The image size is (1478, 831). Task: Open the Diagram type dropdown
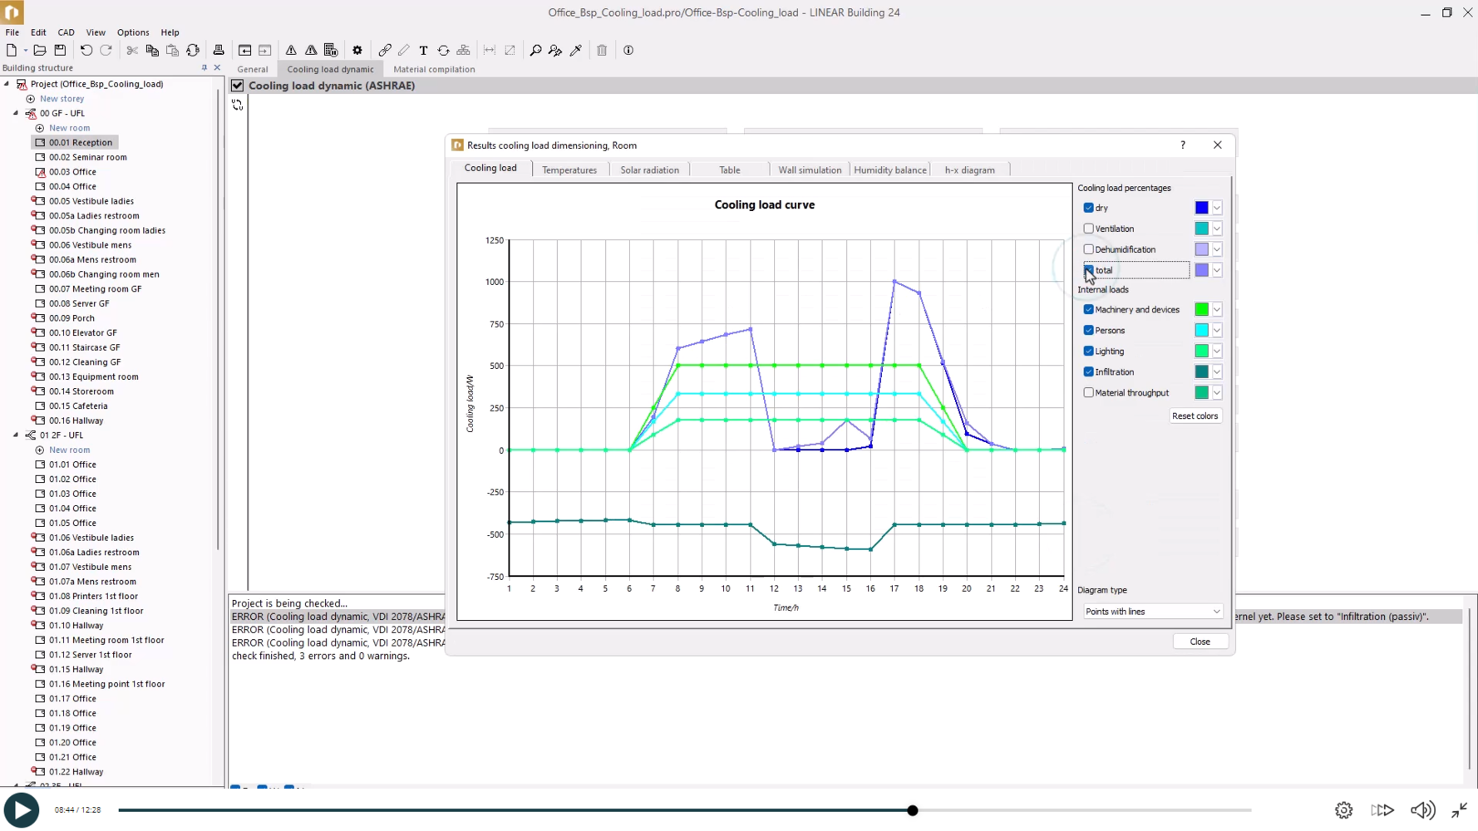coord(1152,612)
